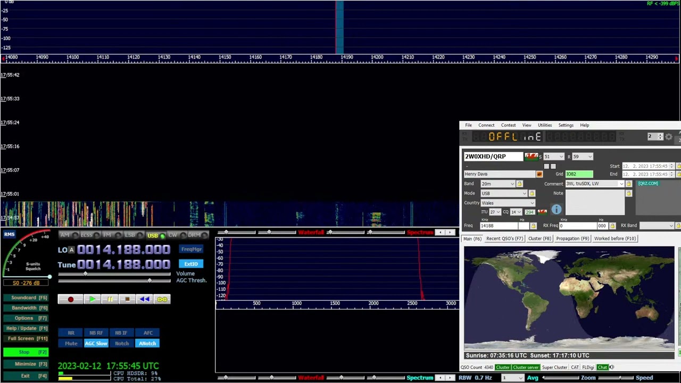The width and height of the screenshot is (681, 383).
Task: Pause playback with the yellow pause button
Action: 110,299
